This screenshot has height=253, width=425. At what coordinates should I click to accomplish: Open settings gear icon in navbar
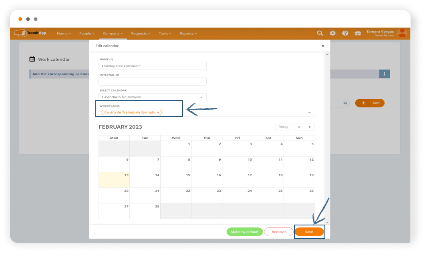click(332, 33)
